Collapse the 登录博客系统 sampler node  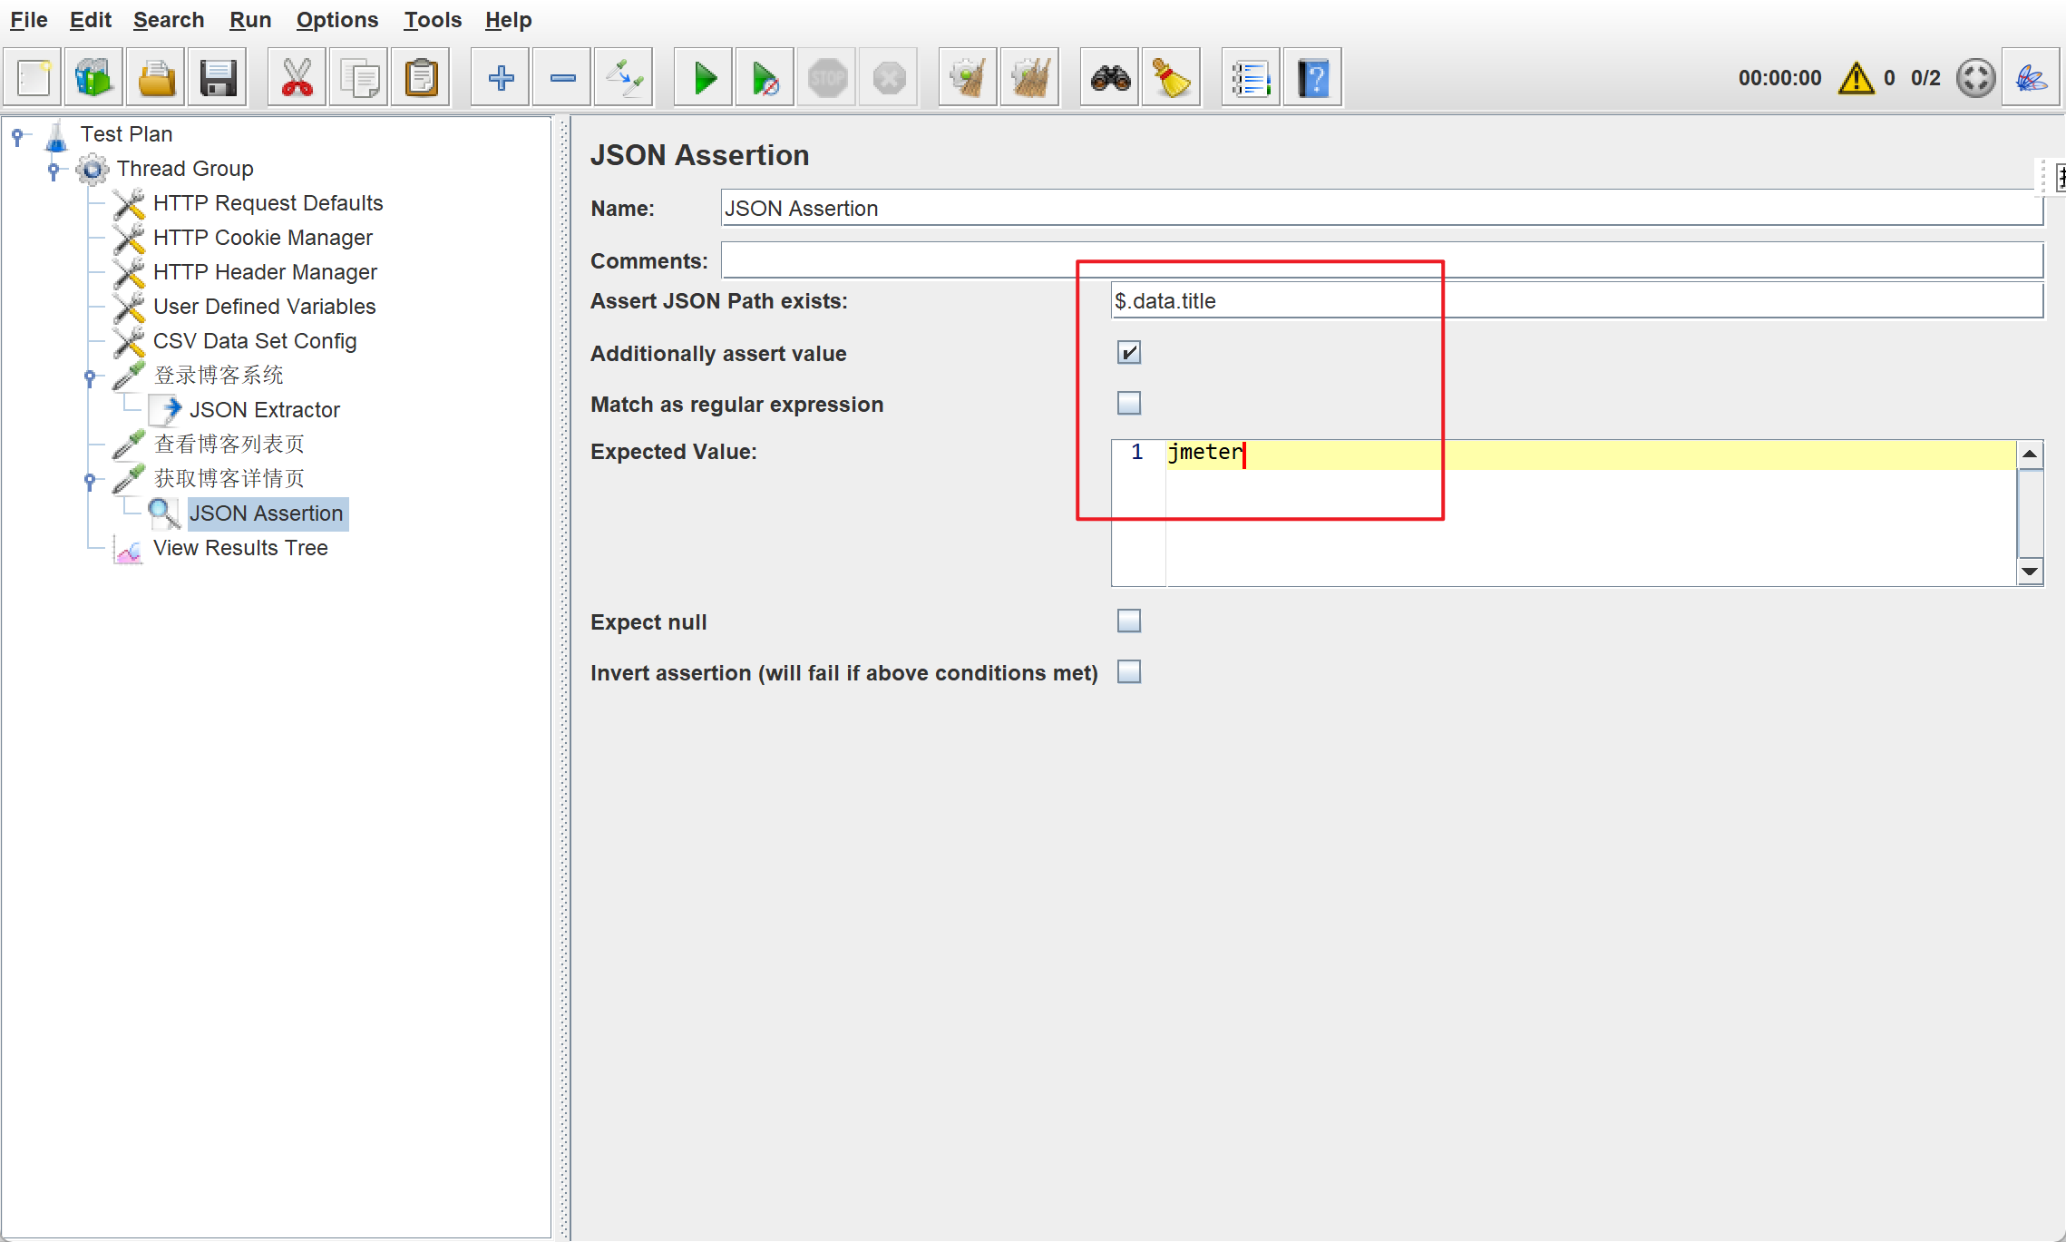(90, 376)
